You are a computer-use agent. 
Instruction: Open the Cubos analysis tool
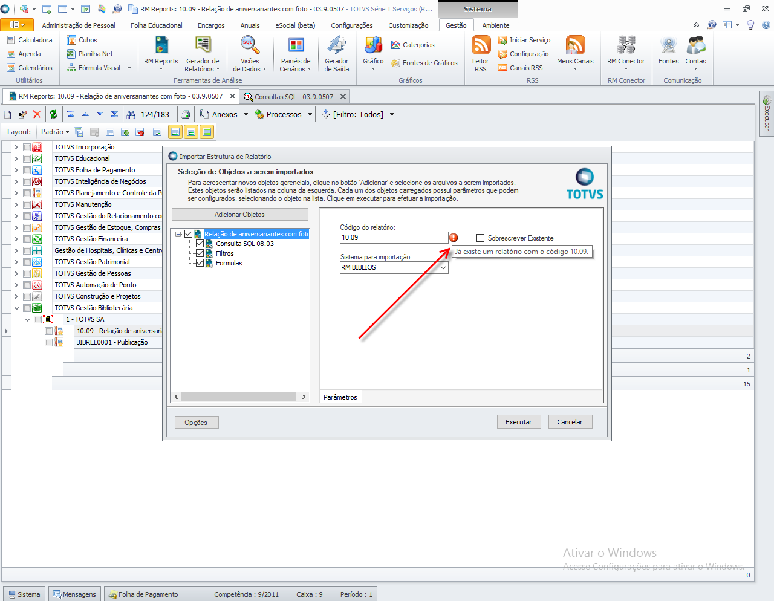click(x=82, y=40)
